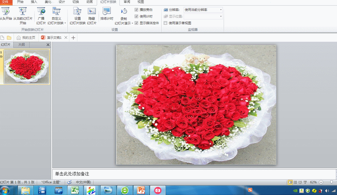The width and height of the screenshot is (337, 195).
Task: Click the notes pane scrollbar
Action: coord(336,174)
